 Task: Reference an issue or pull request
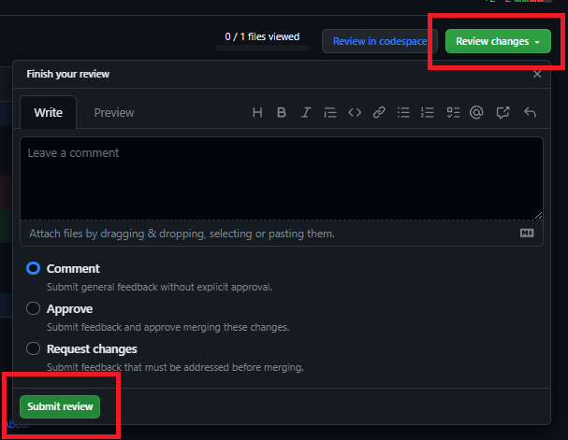coord(502,113)
